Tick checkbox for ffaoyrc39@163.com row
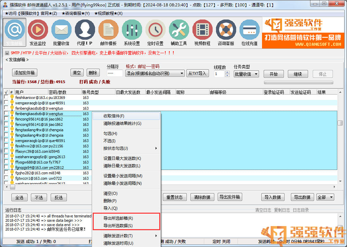This screenshot has height=247, width=347. (6, 151)
